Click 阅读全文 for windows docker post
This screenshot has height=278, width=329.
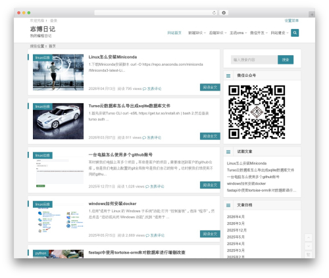[210, 234]
